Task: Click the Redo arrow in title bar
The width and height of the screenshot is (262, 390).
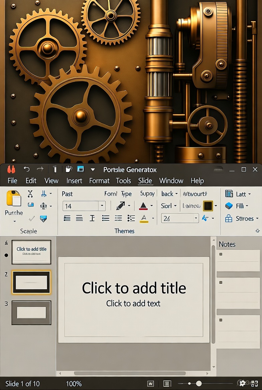Action: (x=40, y=169)
